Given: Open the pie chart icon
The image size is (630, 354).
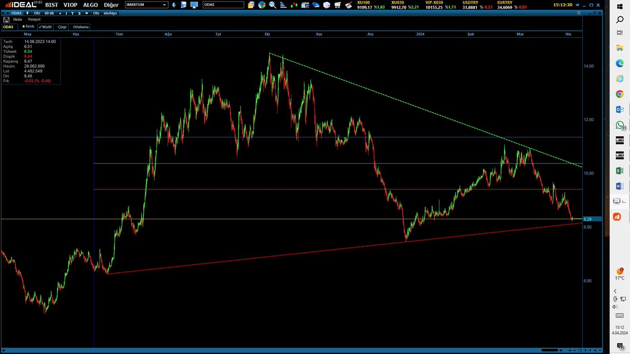Looking at the screenshot, I should coord(262,5).
